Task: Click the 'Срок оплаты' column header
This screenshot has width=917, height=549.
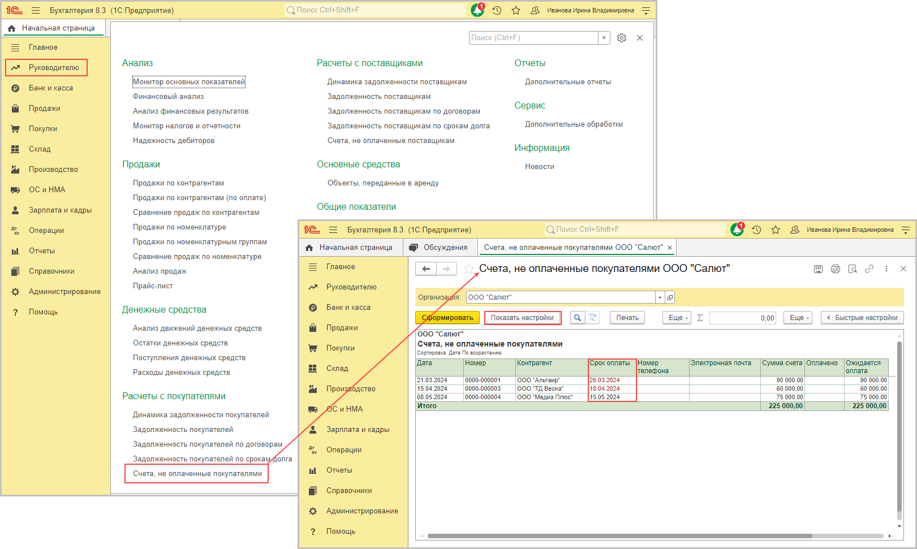Action: point(612,367)
